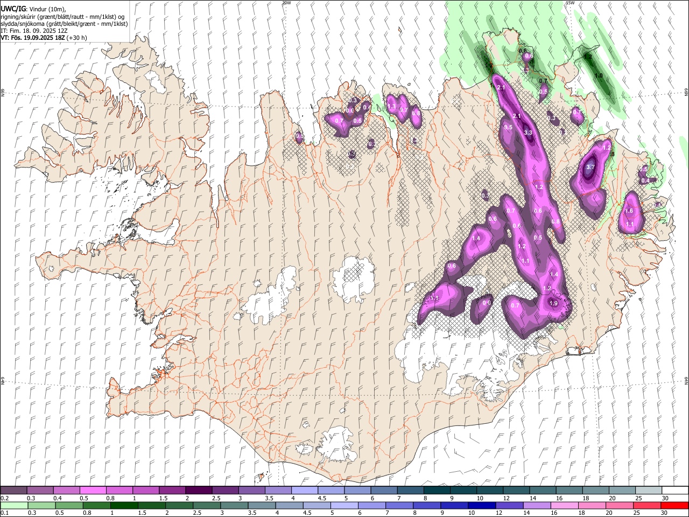The image size is (689, 517).
Task: Select dark green bottom-row swatch between 1 and 1.5
Action: point(124,505)
